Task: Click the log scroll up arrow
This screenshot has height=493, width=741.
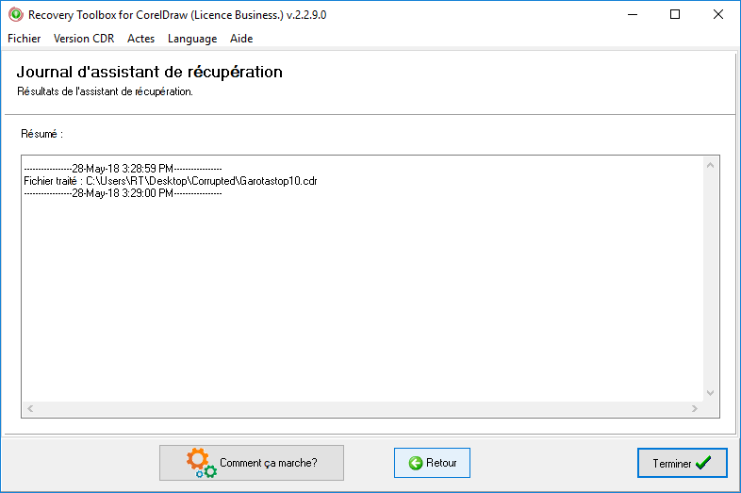Action: [710, 165]
